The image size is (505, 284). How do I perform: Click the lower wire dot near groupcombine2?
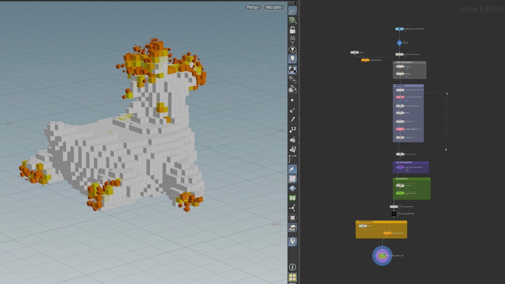446,149
